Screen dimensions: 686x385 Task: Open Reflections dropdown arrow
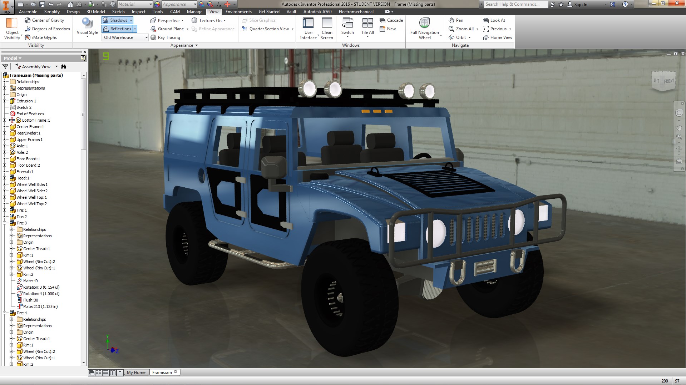pyautogui.click(x=135, y=29)
